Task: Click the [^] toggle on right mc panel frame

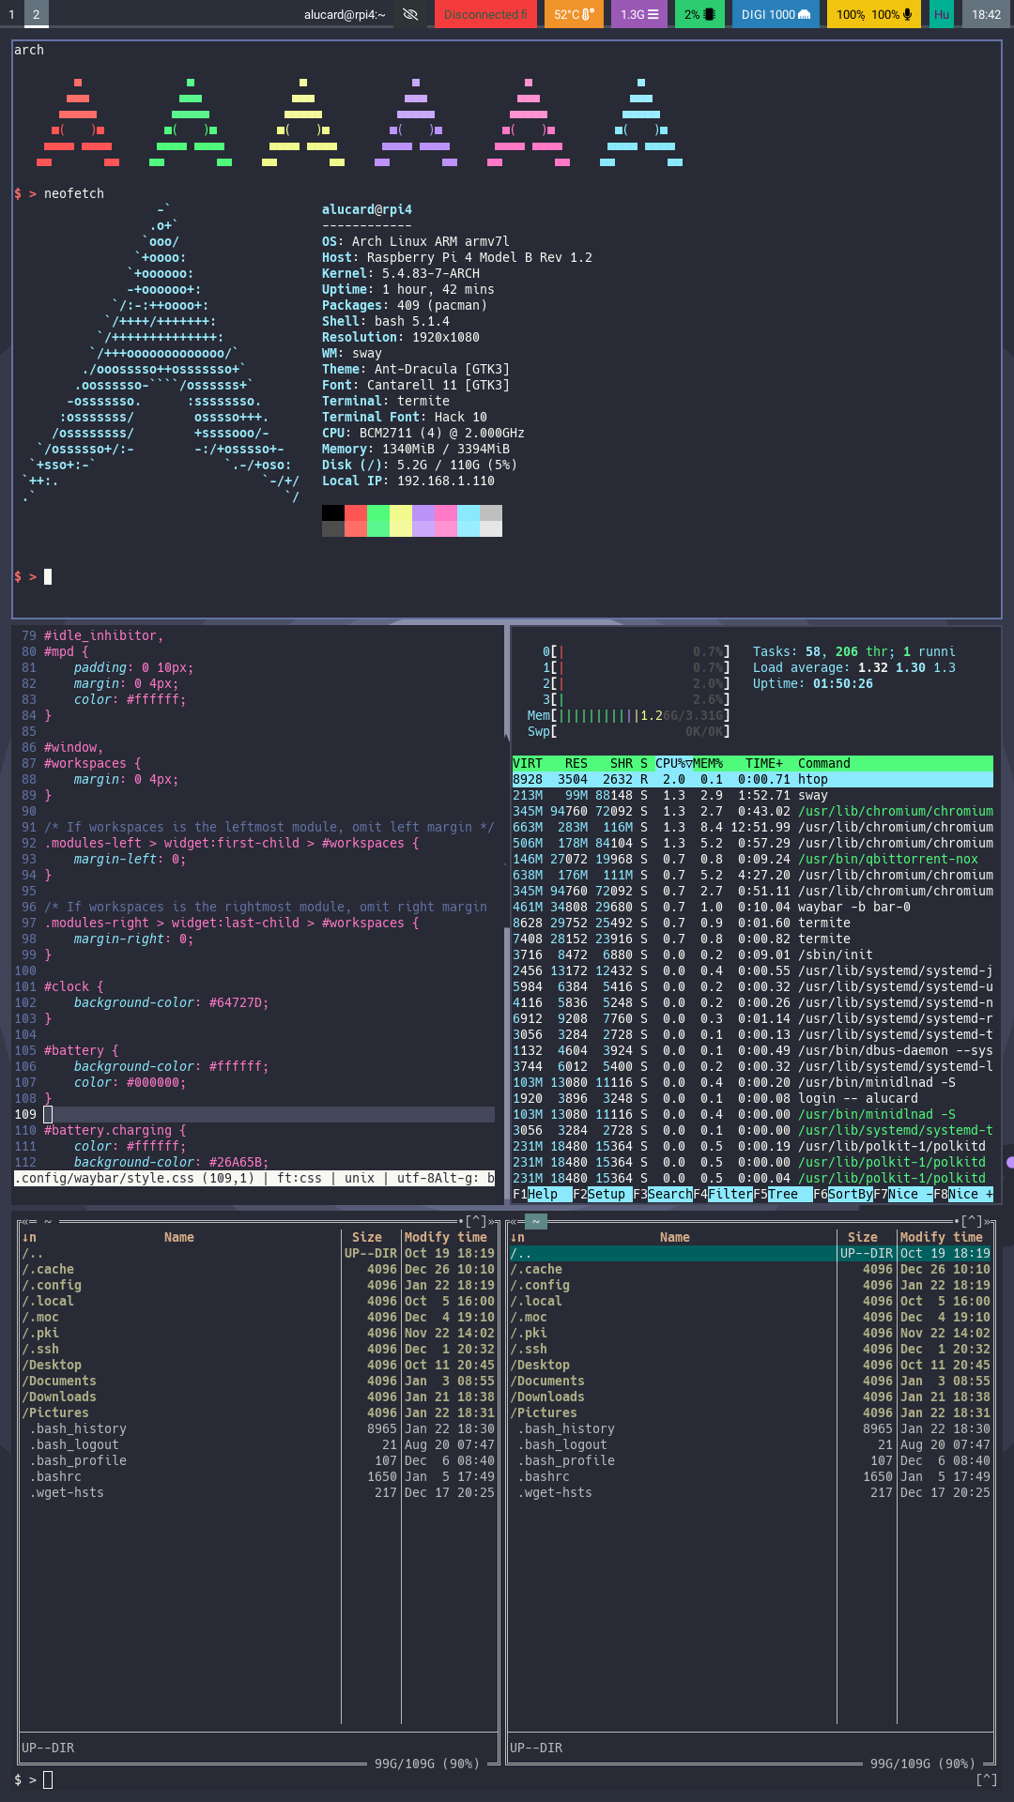Action: (x=971, y=1221)
